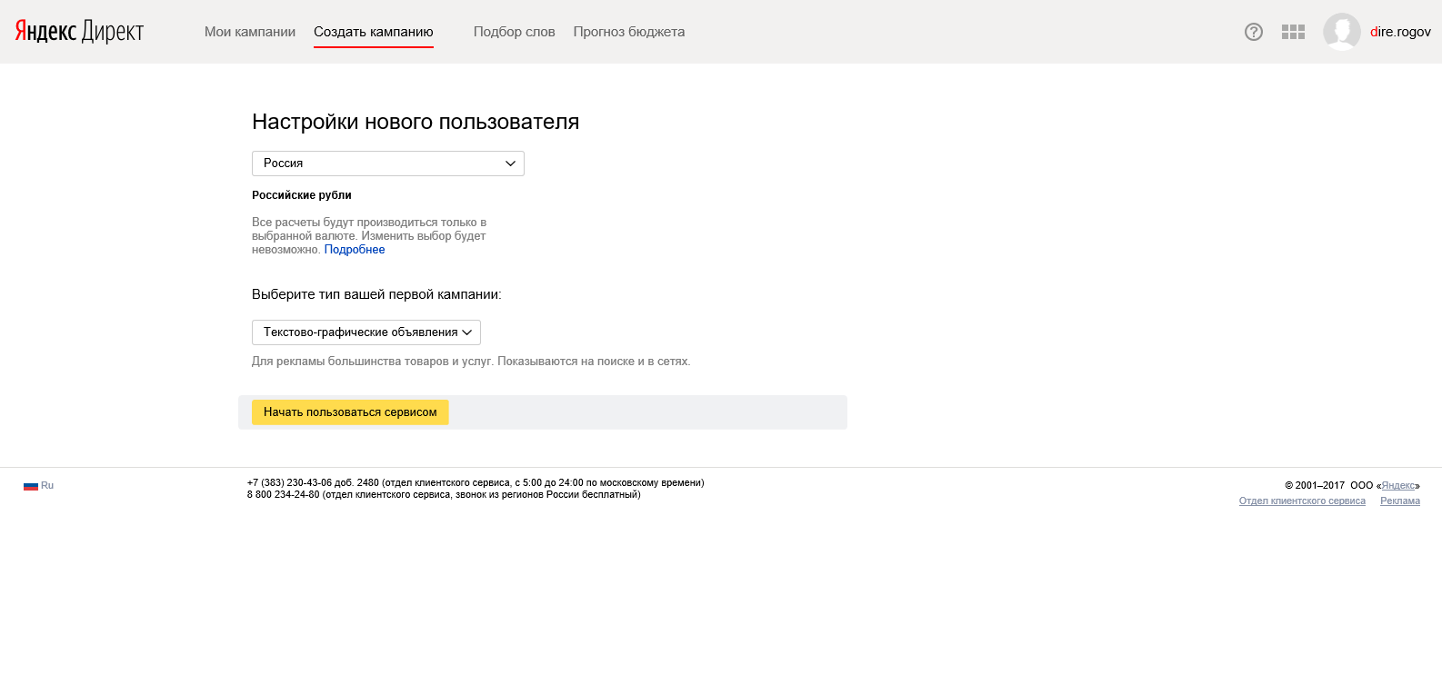Image resolution: width=1442 pixels, height=694 pixels.
Task: Click Начать пользоваться сервисом button
Action: point(350,412)
